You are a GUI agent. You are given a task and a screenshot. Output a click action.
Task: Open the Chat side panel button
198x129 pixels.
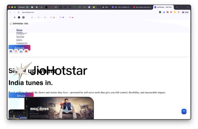point(185,12)
